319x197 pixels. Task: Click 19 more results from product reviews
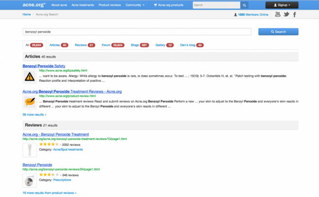(x=49, y=193)
